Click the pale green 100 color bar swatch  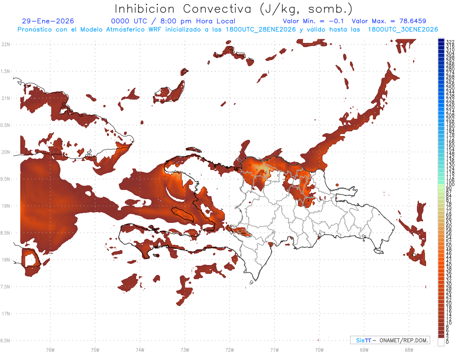[441, 186]
